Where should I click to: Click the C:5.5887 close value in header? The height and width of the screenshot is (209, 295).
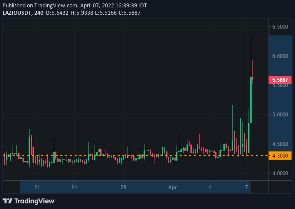129,13
